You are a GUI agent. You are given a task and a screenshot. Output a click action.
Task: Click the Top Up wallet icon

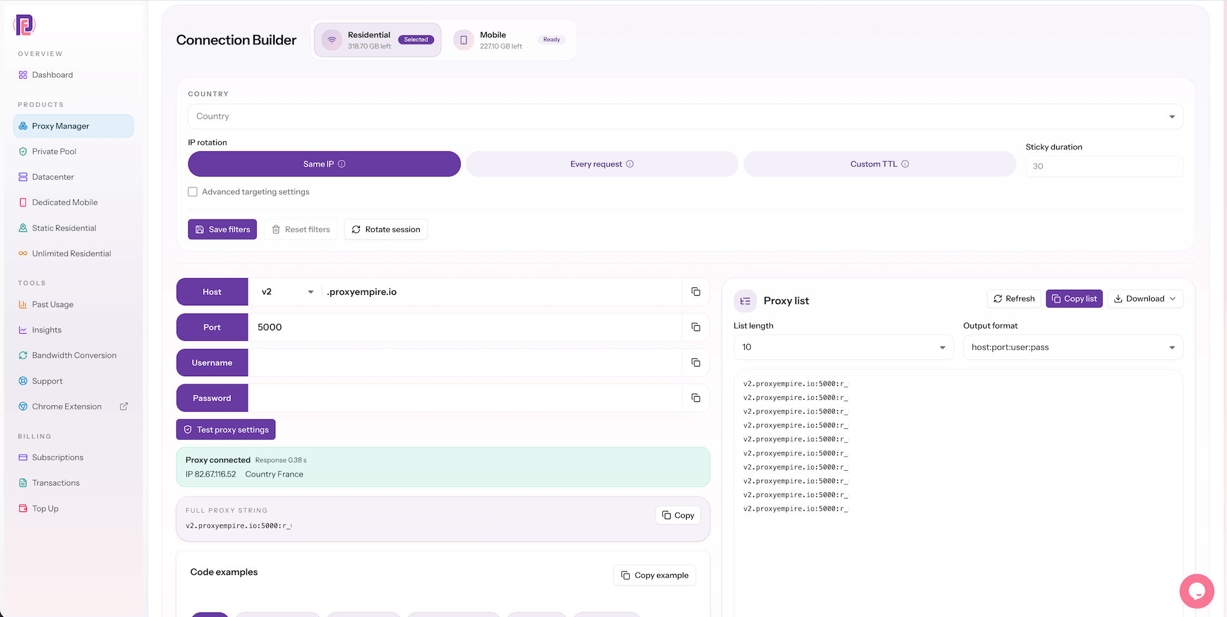click(23, 508)
